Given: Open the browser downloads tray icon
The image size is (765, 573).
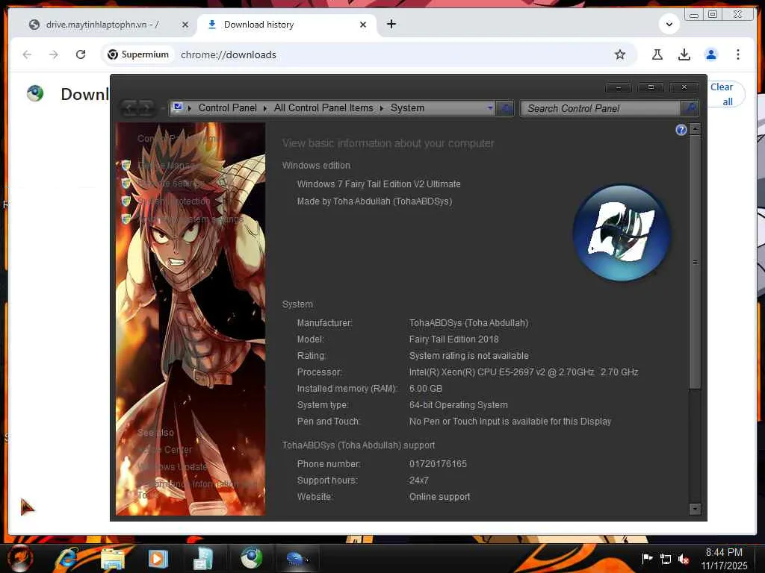Looking at the screenshot, I should [x=684, y=54].
